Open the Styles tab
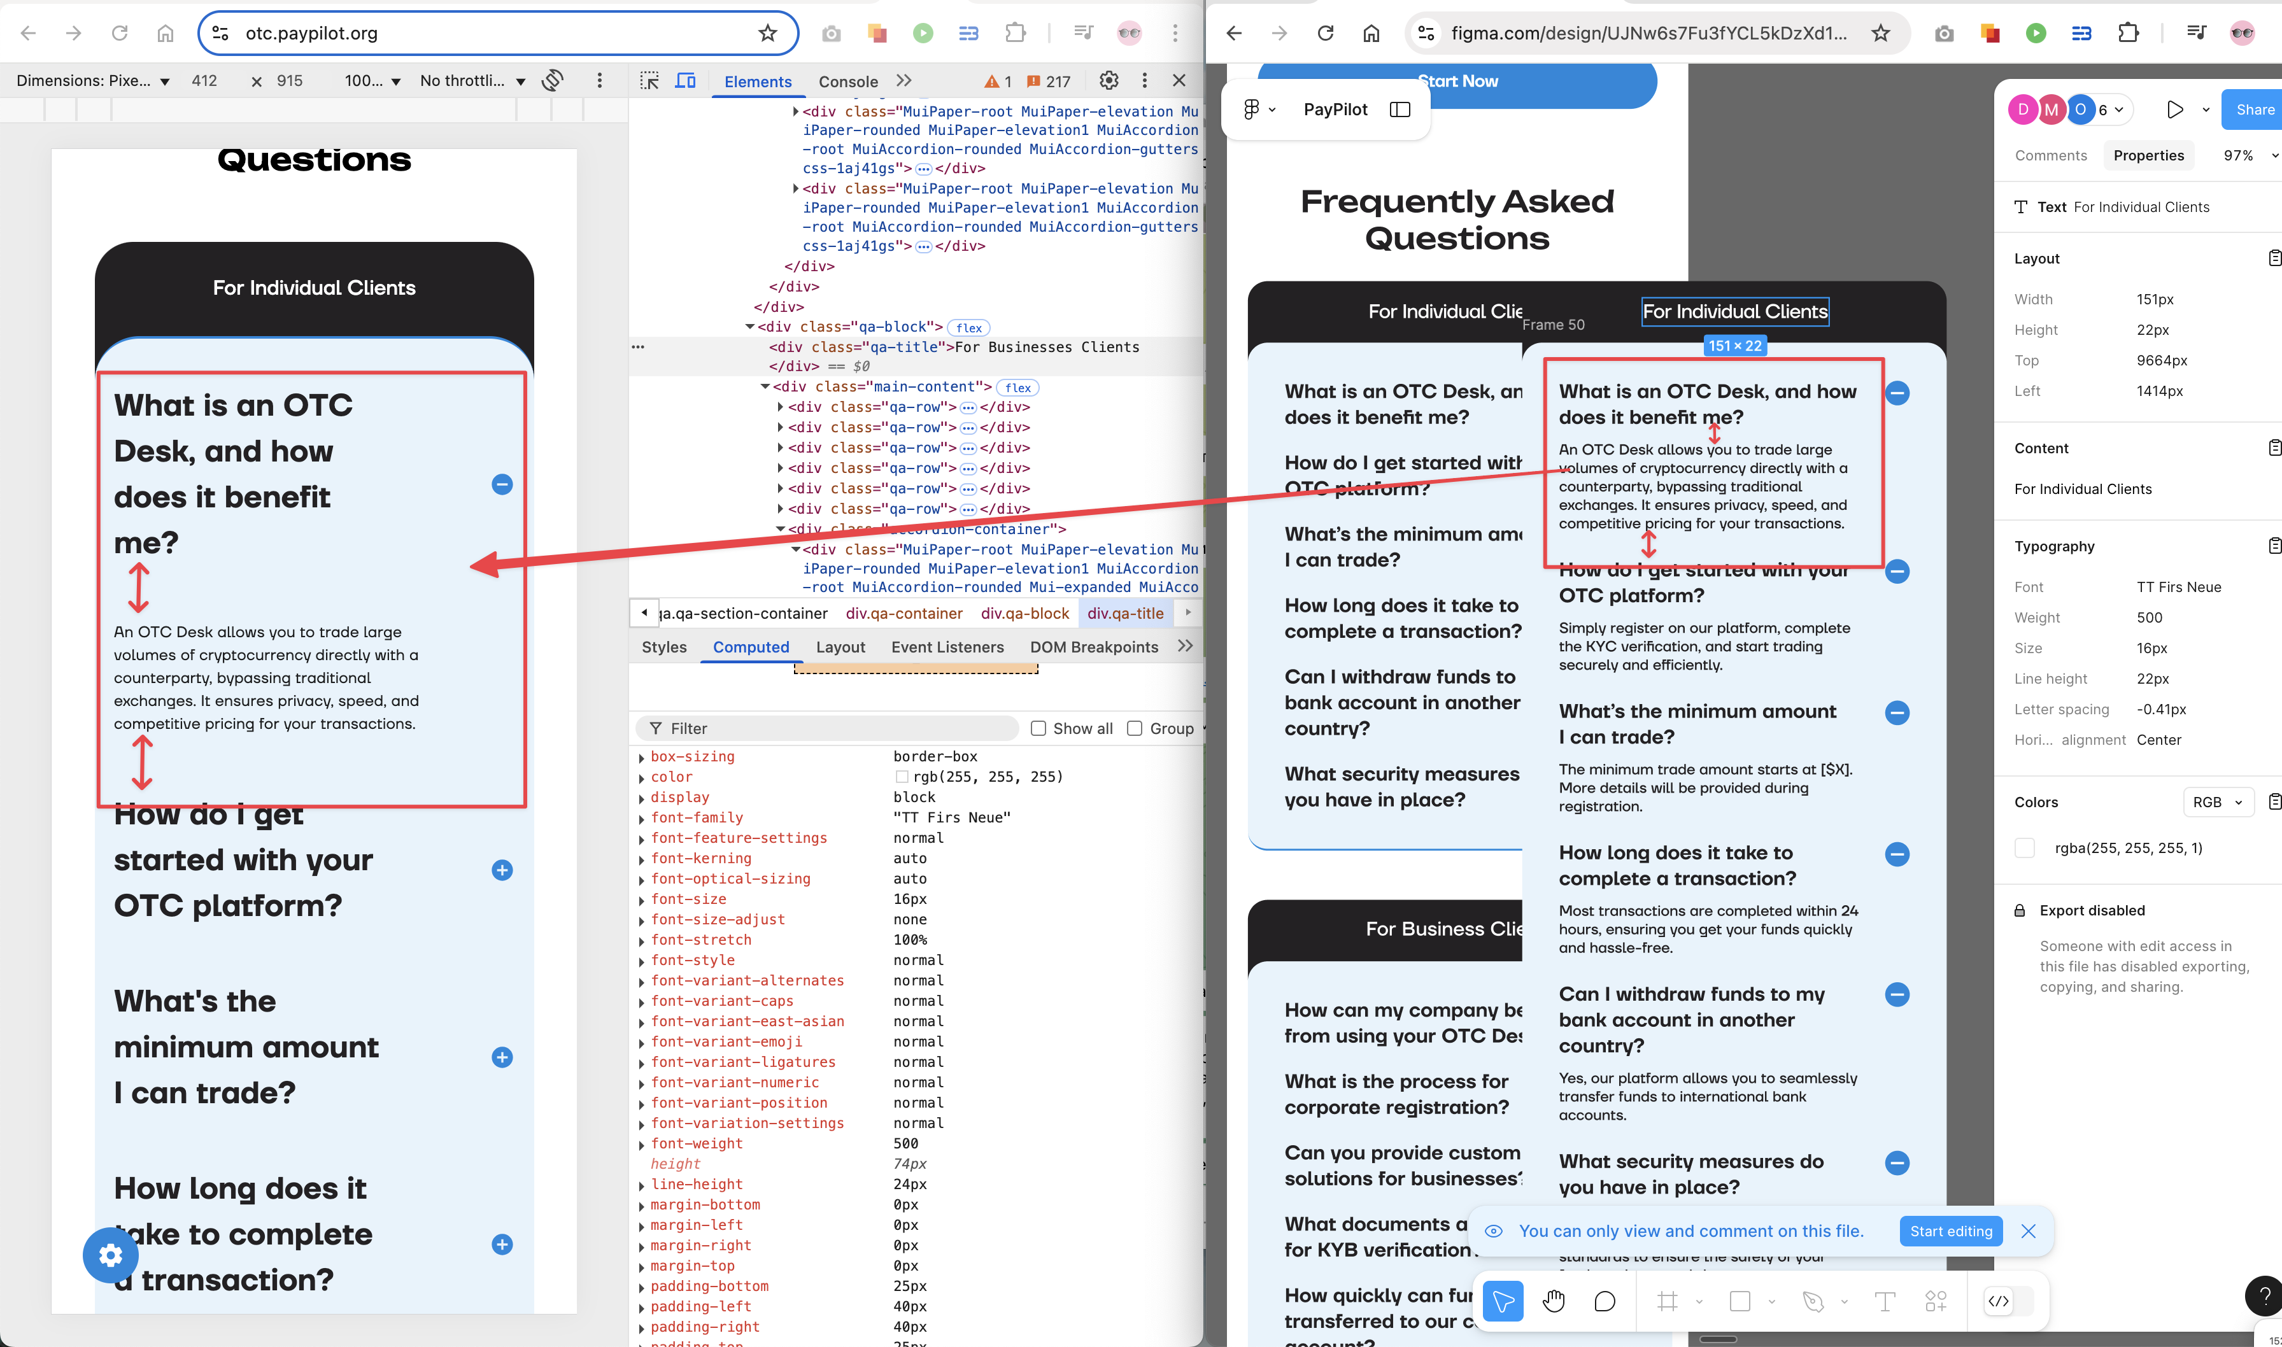Screen dimensions: 2282x1347 point(663,647)
